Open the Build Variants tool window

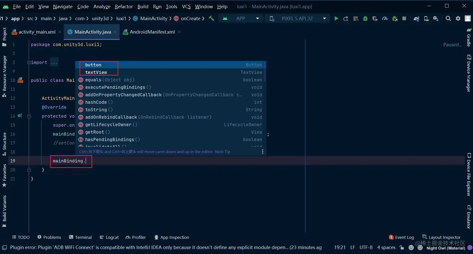tap(4, 211)
